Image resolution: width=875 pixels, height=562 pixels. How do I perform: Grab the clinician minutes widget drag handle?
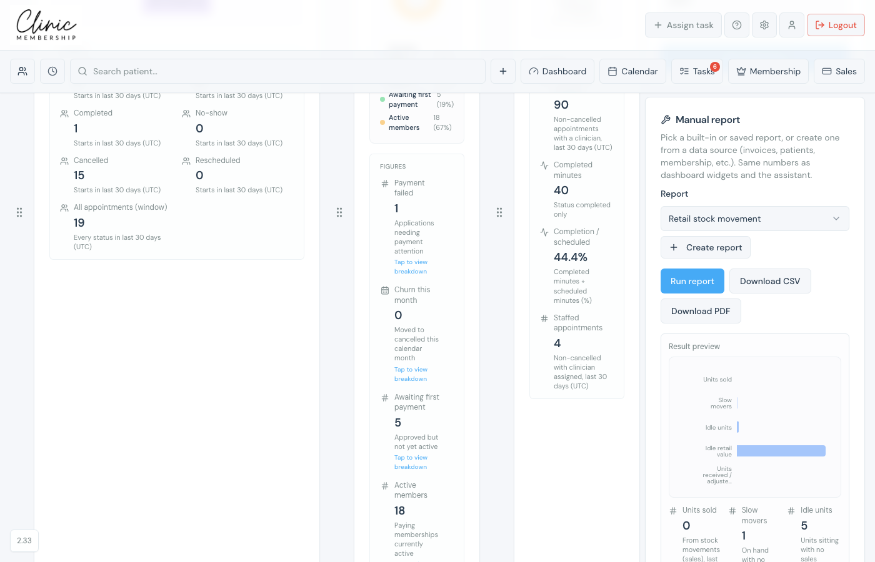pos(499,212)
